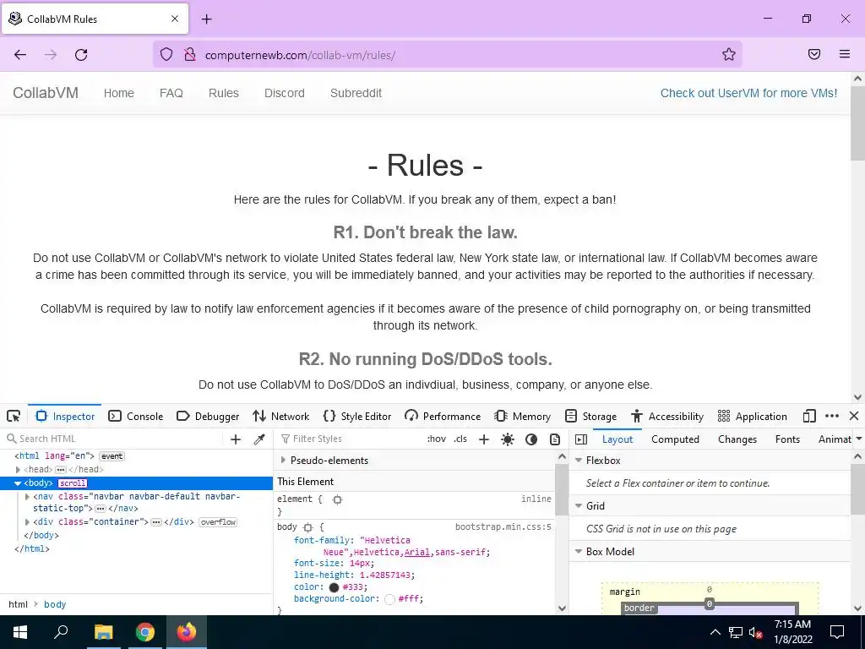This screenshot has width=865, height=649.
Task: Open the Accessibility tab
Action: (x=667, y=416)
